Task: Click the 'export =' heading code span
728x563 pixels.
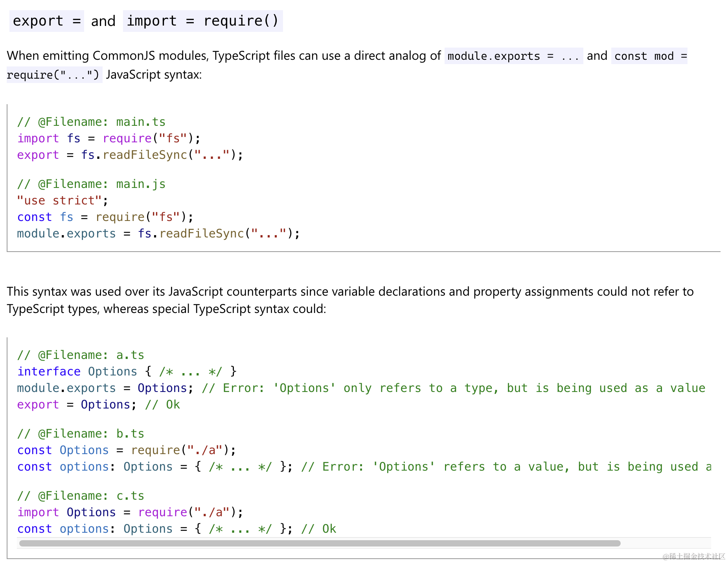Action: [47, 21]
